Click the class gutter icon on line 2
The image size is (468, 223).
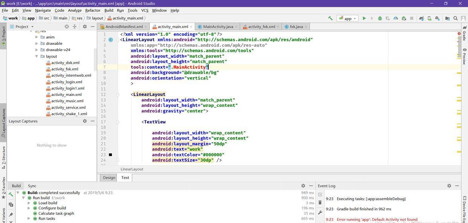111,39
